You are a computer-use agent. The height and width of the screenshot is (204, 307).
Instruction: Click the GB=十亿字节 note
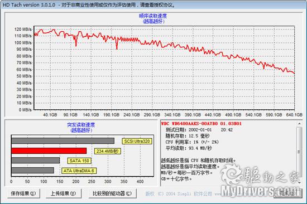pyautogui.click(x=176, y=179)
